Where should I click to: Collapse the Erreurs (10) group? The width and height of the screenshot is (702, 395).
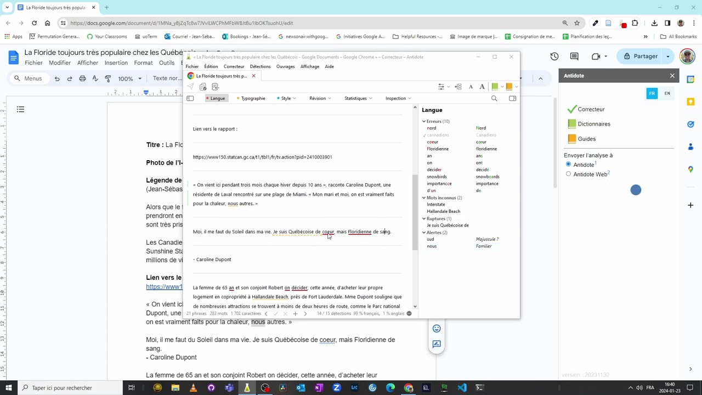424,121
